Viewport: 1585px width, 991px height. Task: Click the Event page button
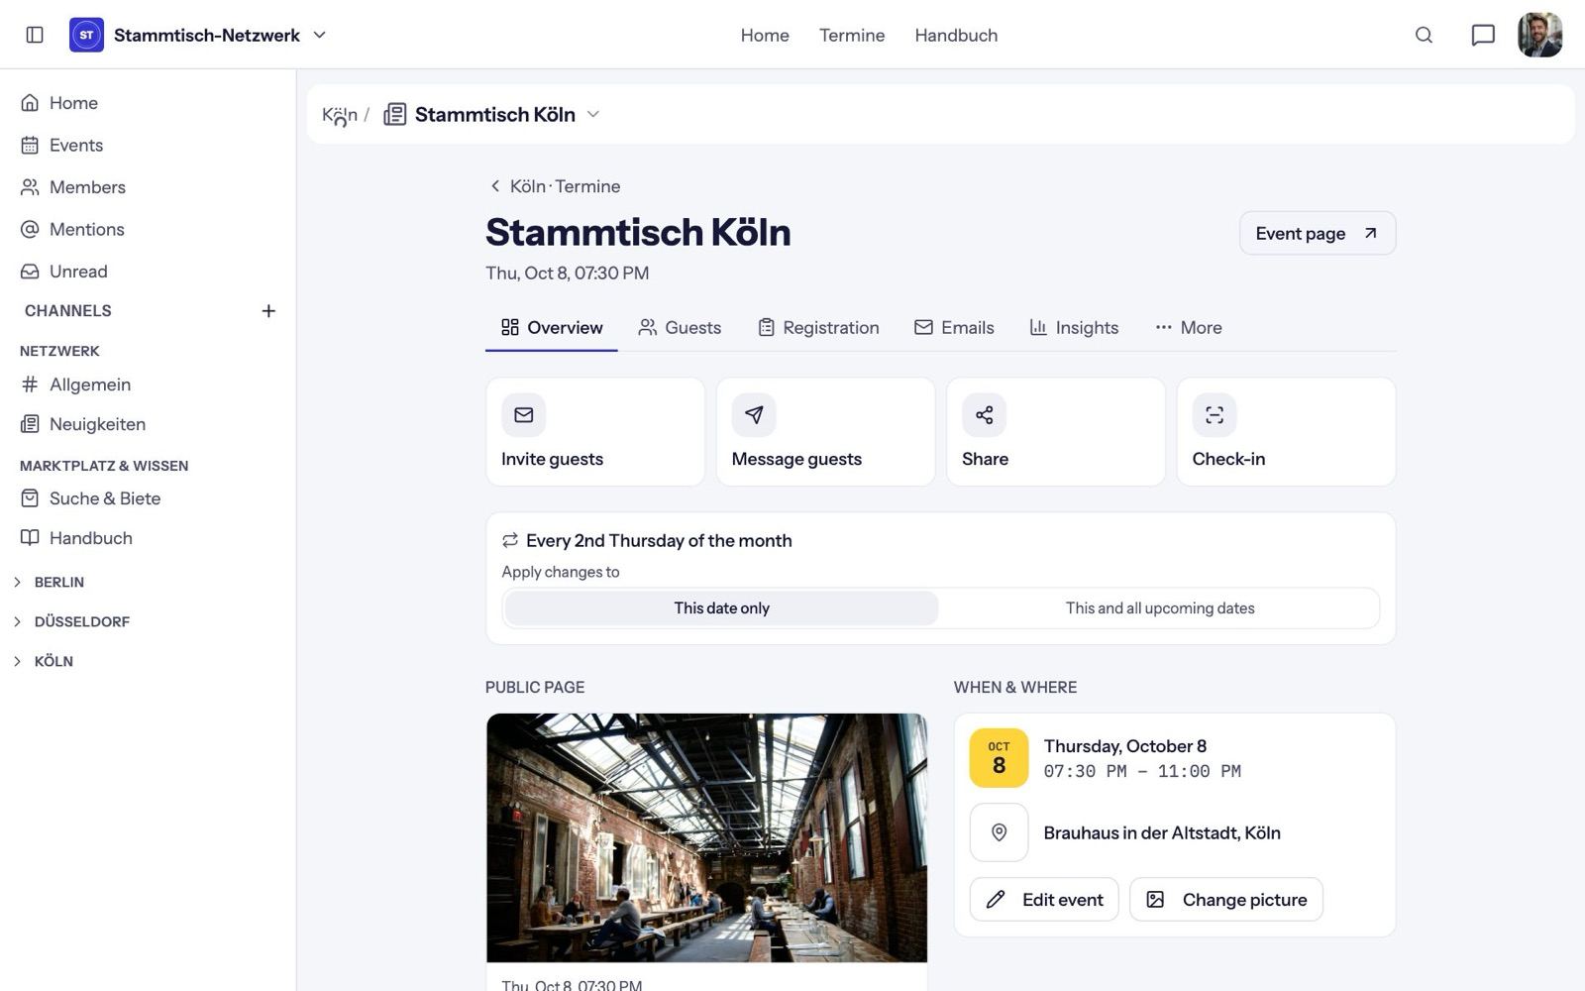click(1318, 233)
